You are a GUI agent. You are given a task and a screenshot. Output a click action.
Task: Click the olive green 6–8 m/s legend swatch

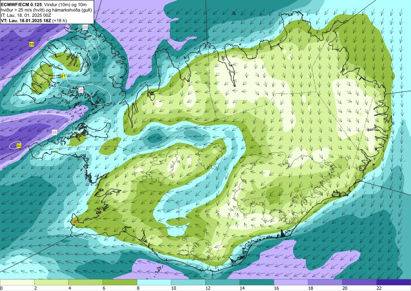coord(120,282)
